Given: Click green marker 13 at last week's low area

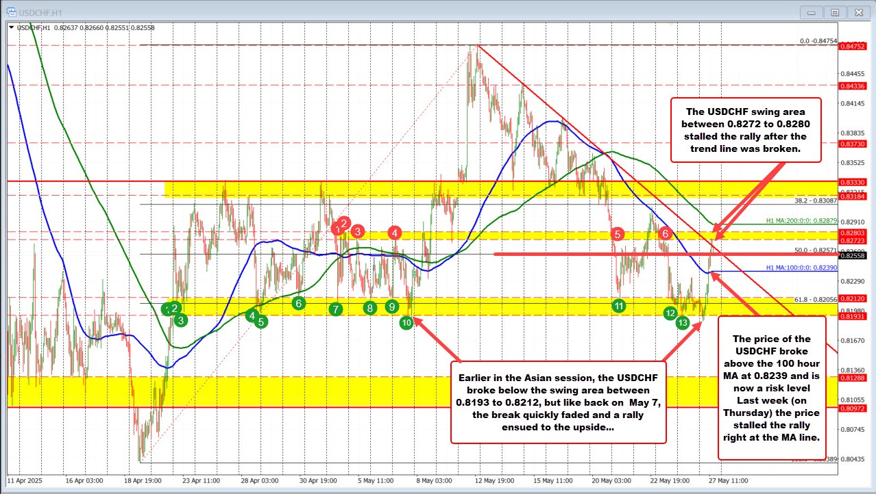Looking at the screenshot, I should coord(682,322).
